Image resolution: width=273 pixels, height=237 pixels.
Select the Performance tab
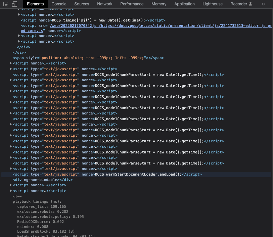[132, 4]
